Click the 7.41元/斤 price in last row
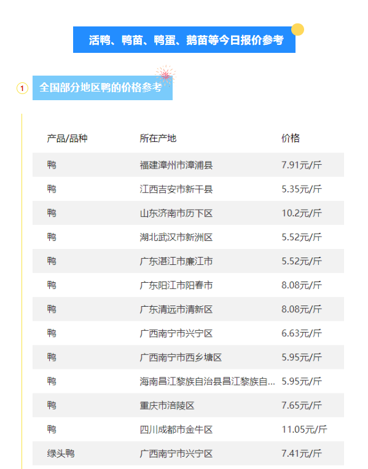The image size is (368, 469). click(x=301, y=454)
